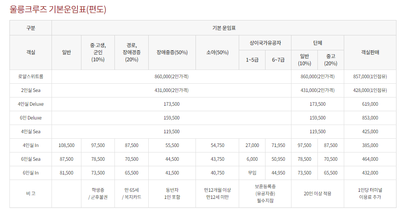Click the 상이국가유공자 header cell
Image resolution: width=402 pixels, height=213 pixels.
(265, 43)
